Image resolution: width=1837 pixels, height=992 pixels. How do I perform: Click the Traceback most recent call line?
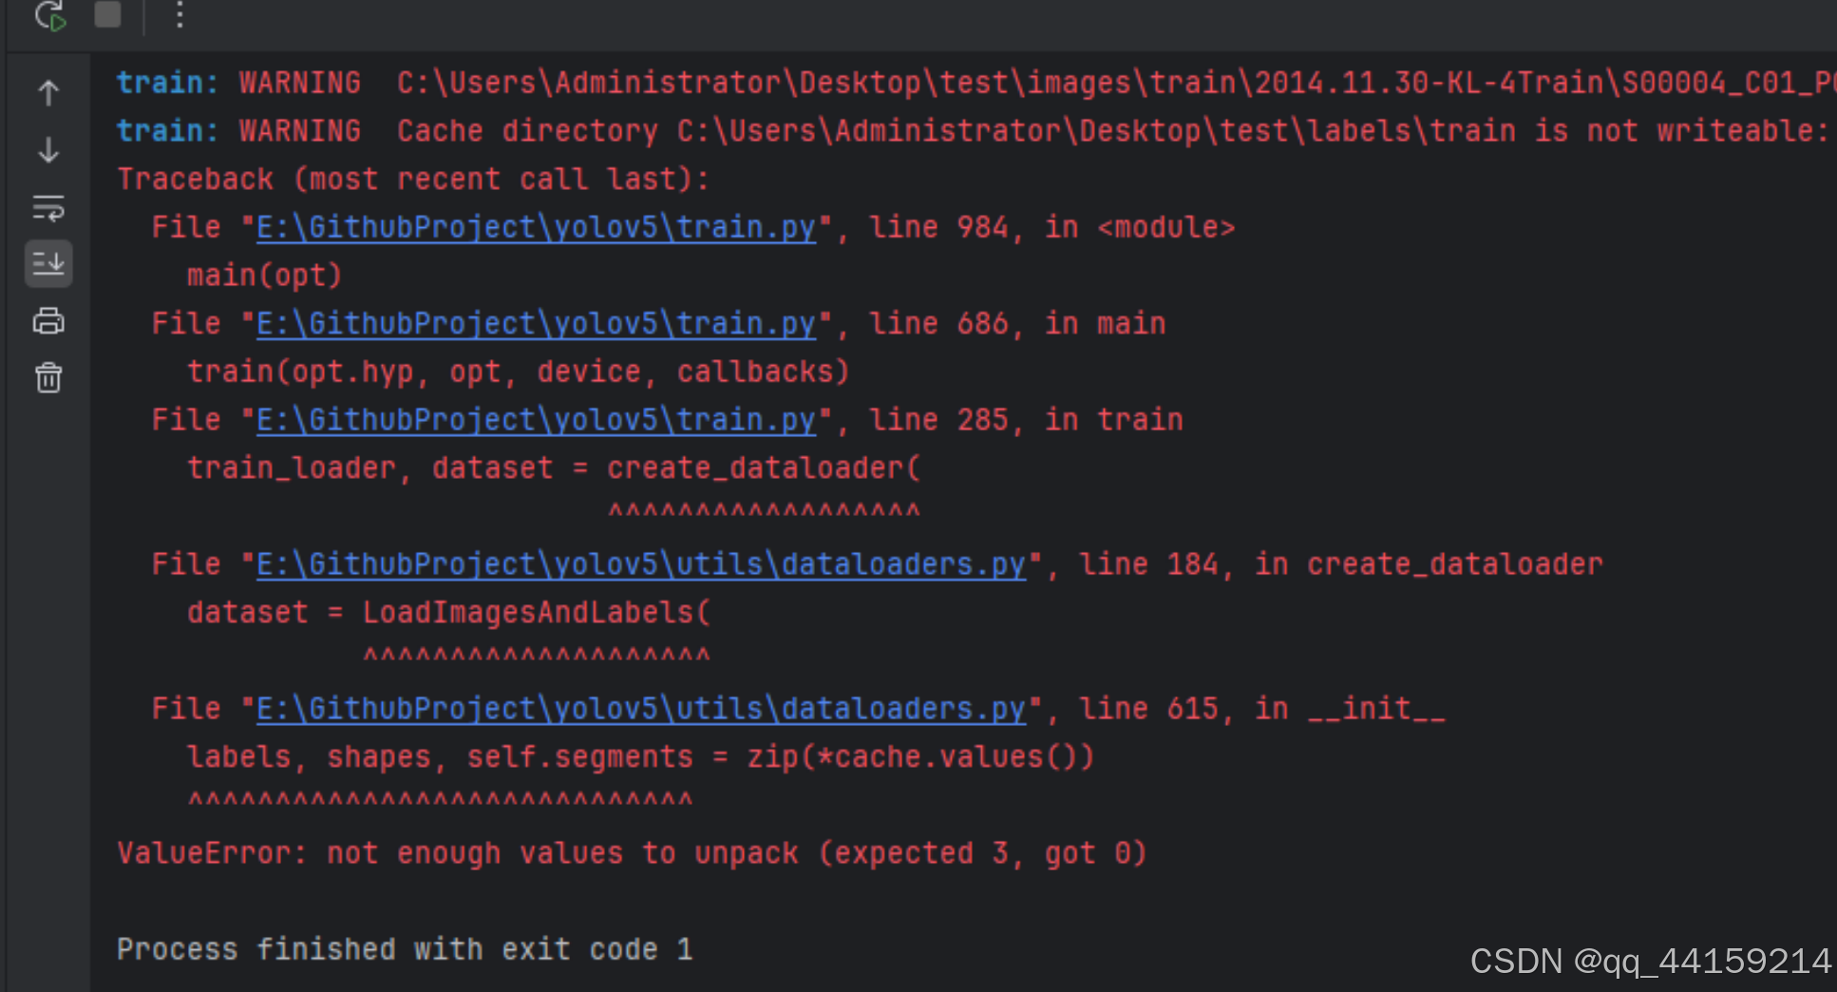(x=412, y=178)
